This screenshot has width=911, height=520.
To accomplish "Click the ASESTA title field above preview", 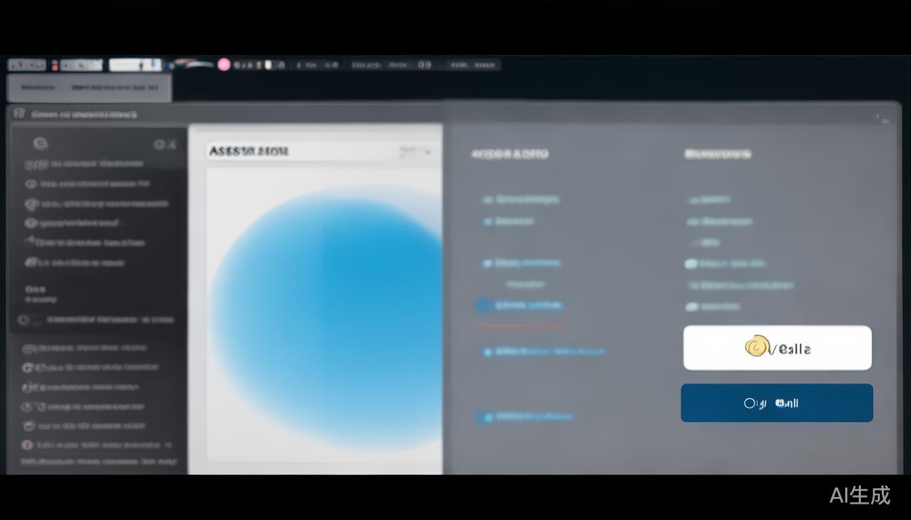I will [x=298, y=151].
